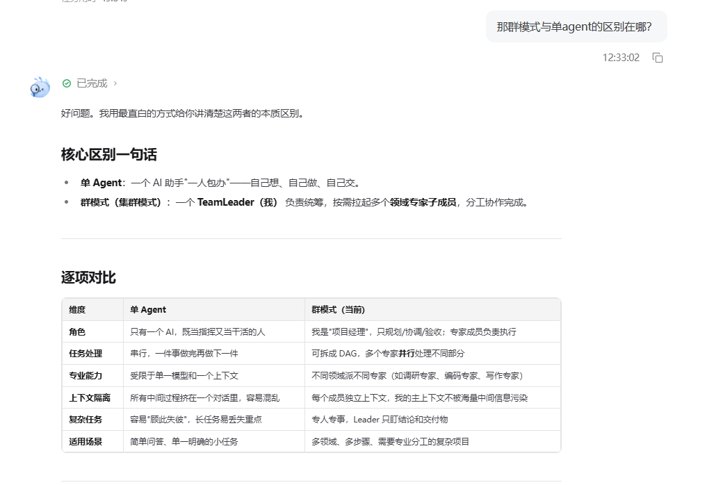Click the 简单问答、单一明确的小任务 cell
The image size is (707, 485).
(213, 441)
